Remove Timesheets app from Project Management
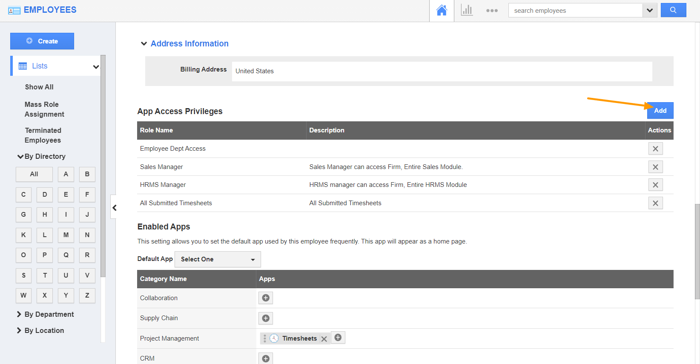The image size is (700, 364). pyautogui.click(x=324, y=339)
